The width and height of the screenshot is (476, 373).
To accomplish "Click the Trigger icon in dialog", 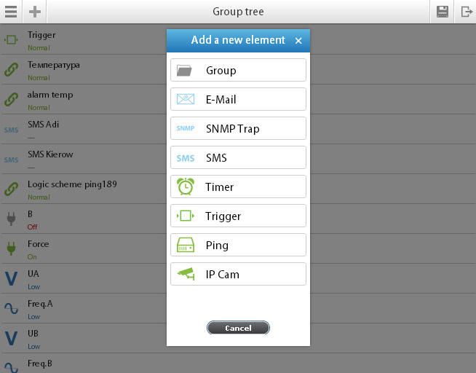I will click(186, 216).
